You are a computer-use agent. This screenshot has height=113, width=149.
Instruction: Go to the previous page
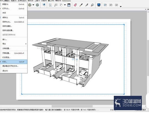tap(111, 5)
